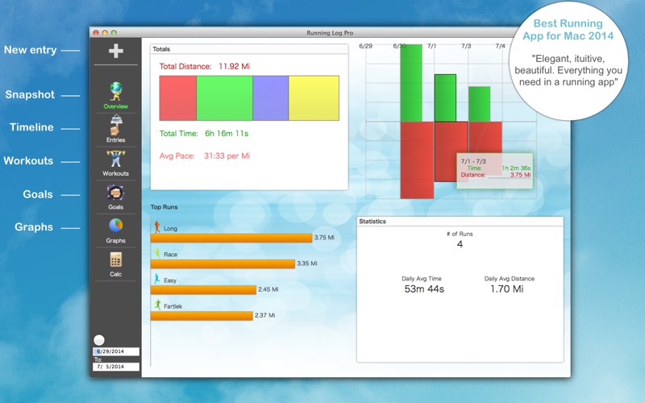Show the Graphs pie chart icon
This screenshot has height=403, width=645.
pyautogui.click(x=115, y=226)
